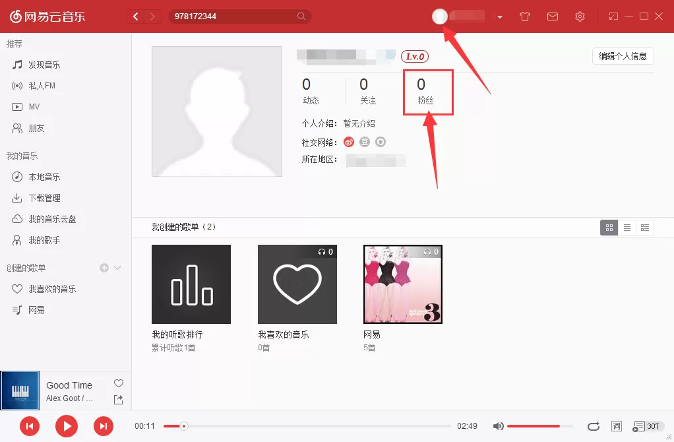This screenshot has width=674, height=442.
Task: Seek on the song progress bar
Action: click(x=307, y=426)
